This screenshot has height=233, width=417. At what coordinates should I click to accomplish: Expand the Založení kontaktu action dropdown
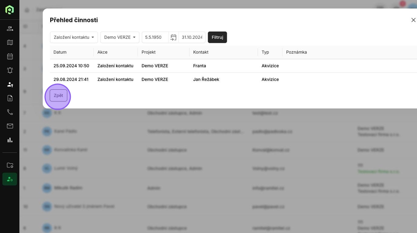74,37
